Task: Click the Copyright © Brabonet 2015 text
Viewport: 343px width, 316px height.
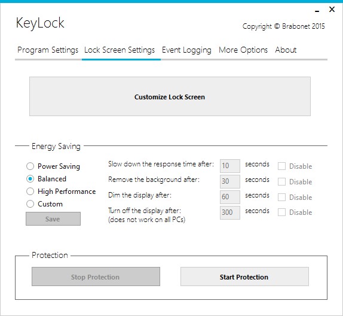Action: coord(283,26)
